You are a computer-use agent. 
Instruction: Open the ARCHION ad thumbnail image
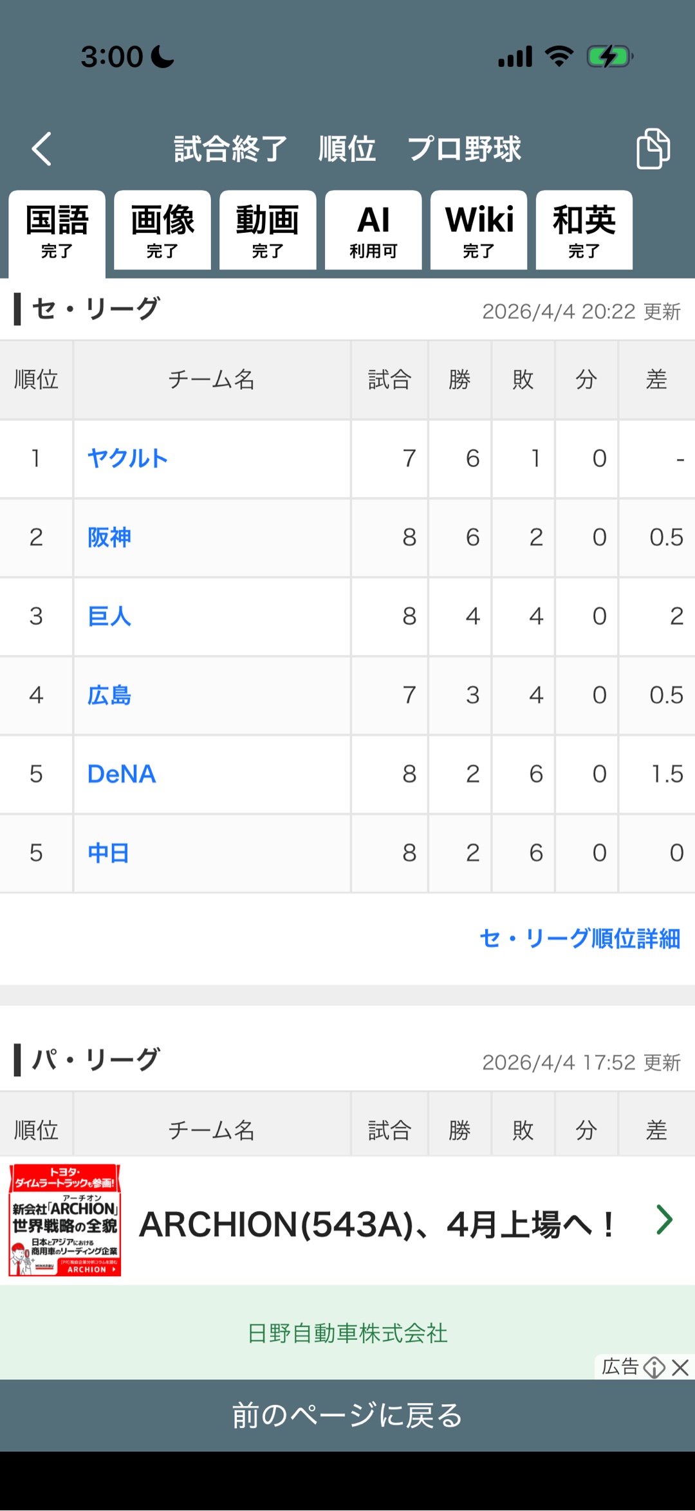pyautogui.click(x=65, y=1220)
